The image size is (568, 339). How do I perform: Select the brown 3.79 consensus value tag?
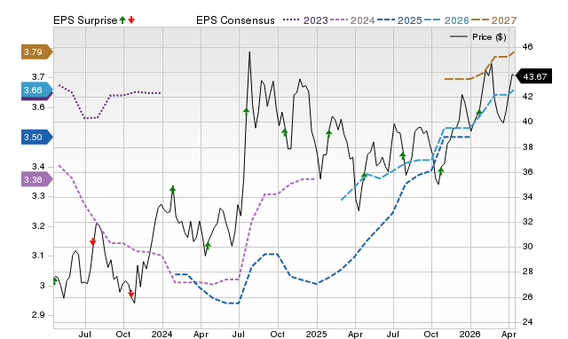pos(37,52)
